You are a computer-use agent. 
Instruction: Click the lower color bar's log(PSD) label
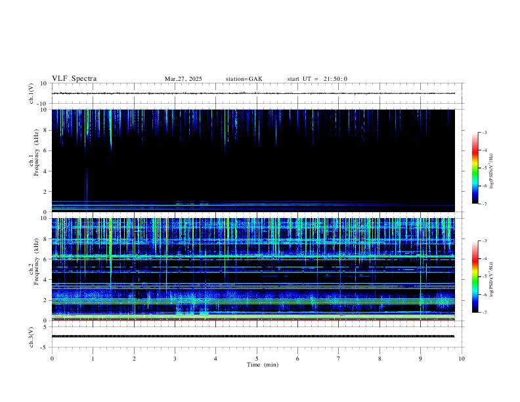coord(491,280)
